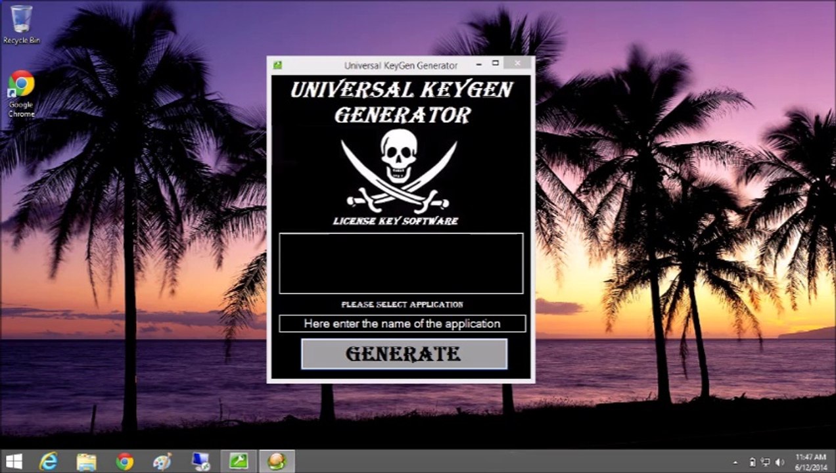Maximize the Universal KeyGen Generator window
The width and height of the screenshot is (836, 473).
(x=496, y=64)
